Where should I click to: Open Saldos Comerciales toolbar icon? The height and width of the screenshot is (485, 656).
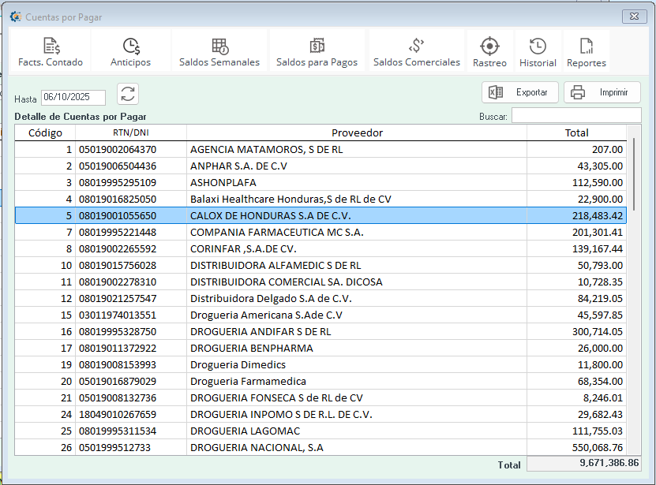(416, 52)
